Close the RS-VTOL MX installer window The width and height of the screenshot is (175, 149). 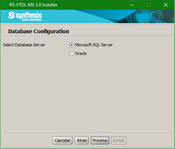166,5
